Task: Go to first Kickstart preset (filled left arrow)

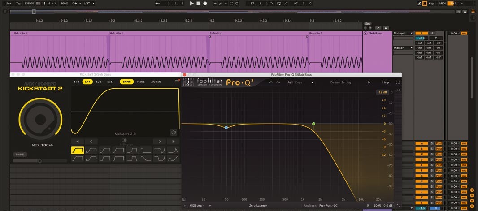Action: point(78,141)
